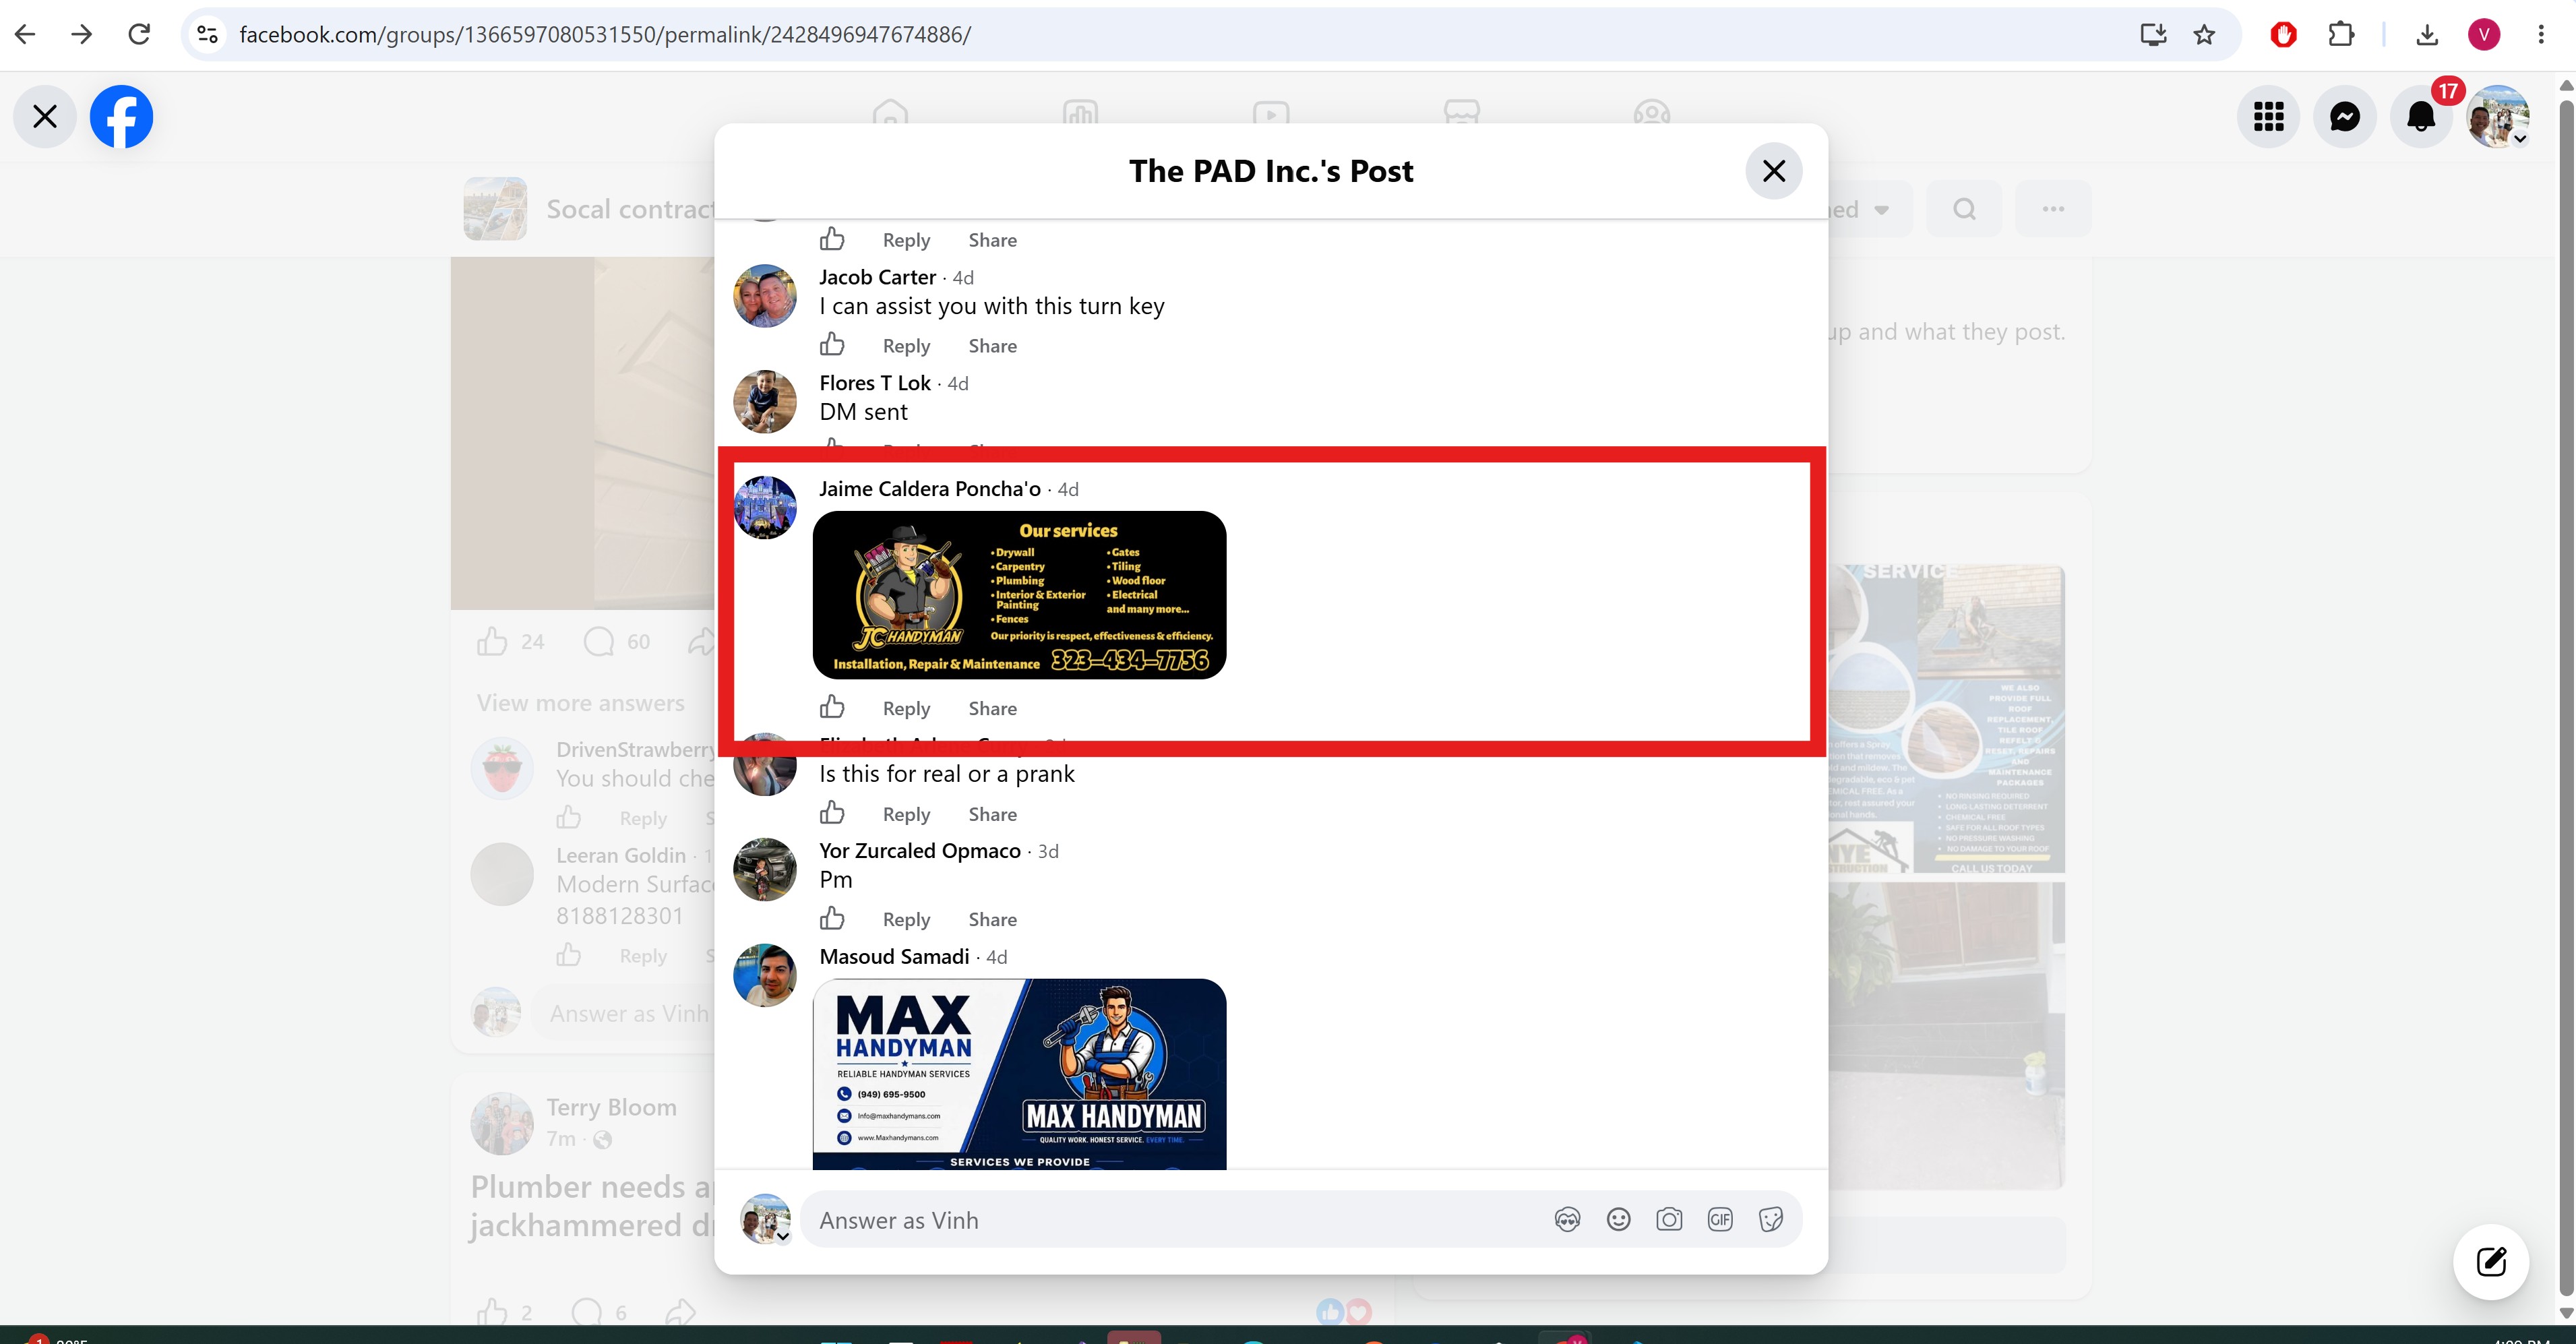This screenshot has height=1344, width=2576.
Task: View site information next to the URL
Action: coord(207,34)
